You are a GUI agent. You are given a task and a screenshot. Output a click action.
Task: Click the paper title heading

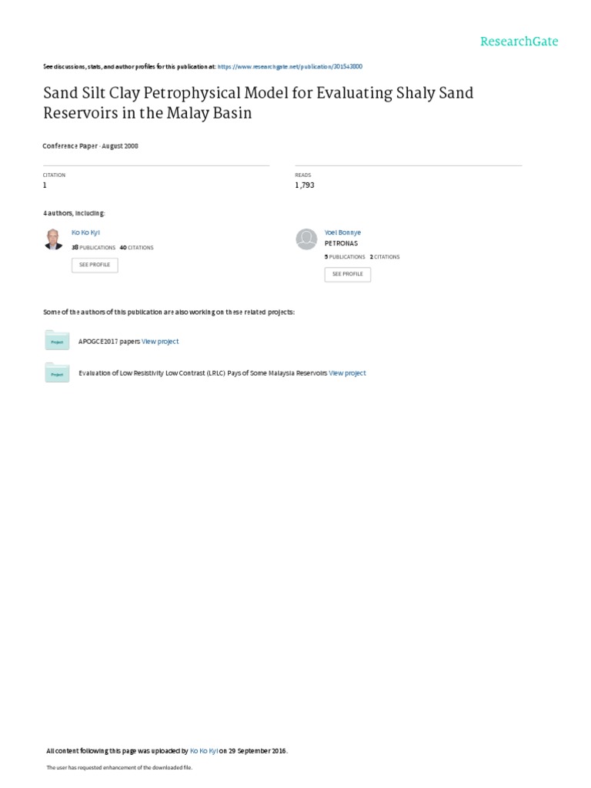point(258,102)
